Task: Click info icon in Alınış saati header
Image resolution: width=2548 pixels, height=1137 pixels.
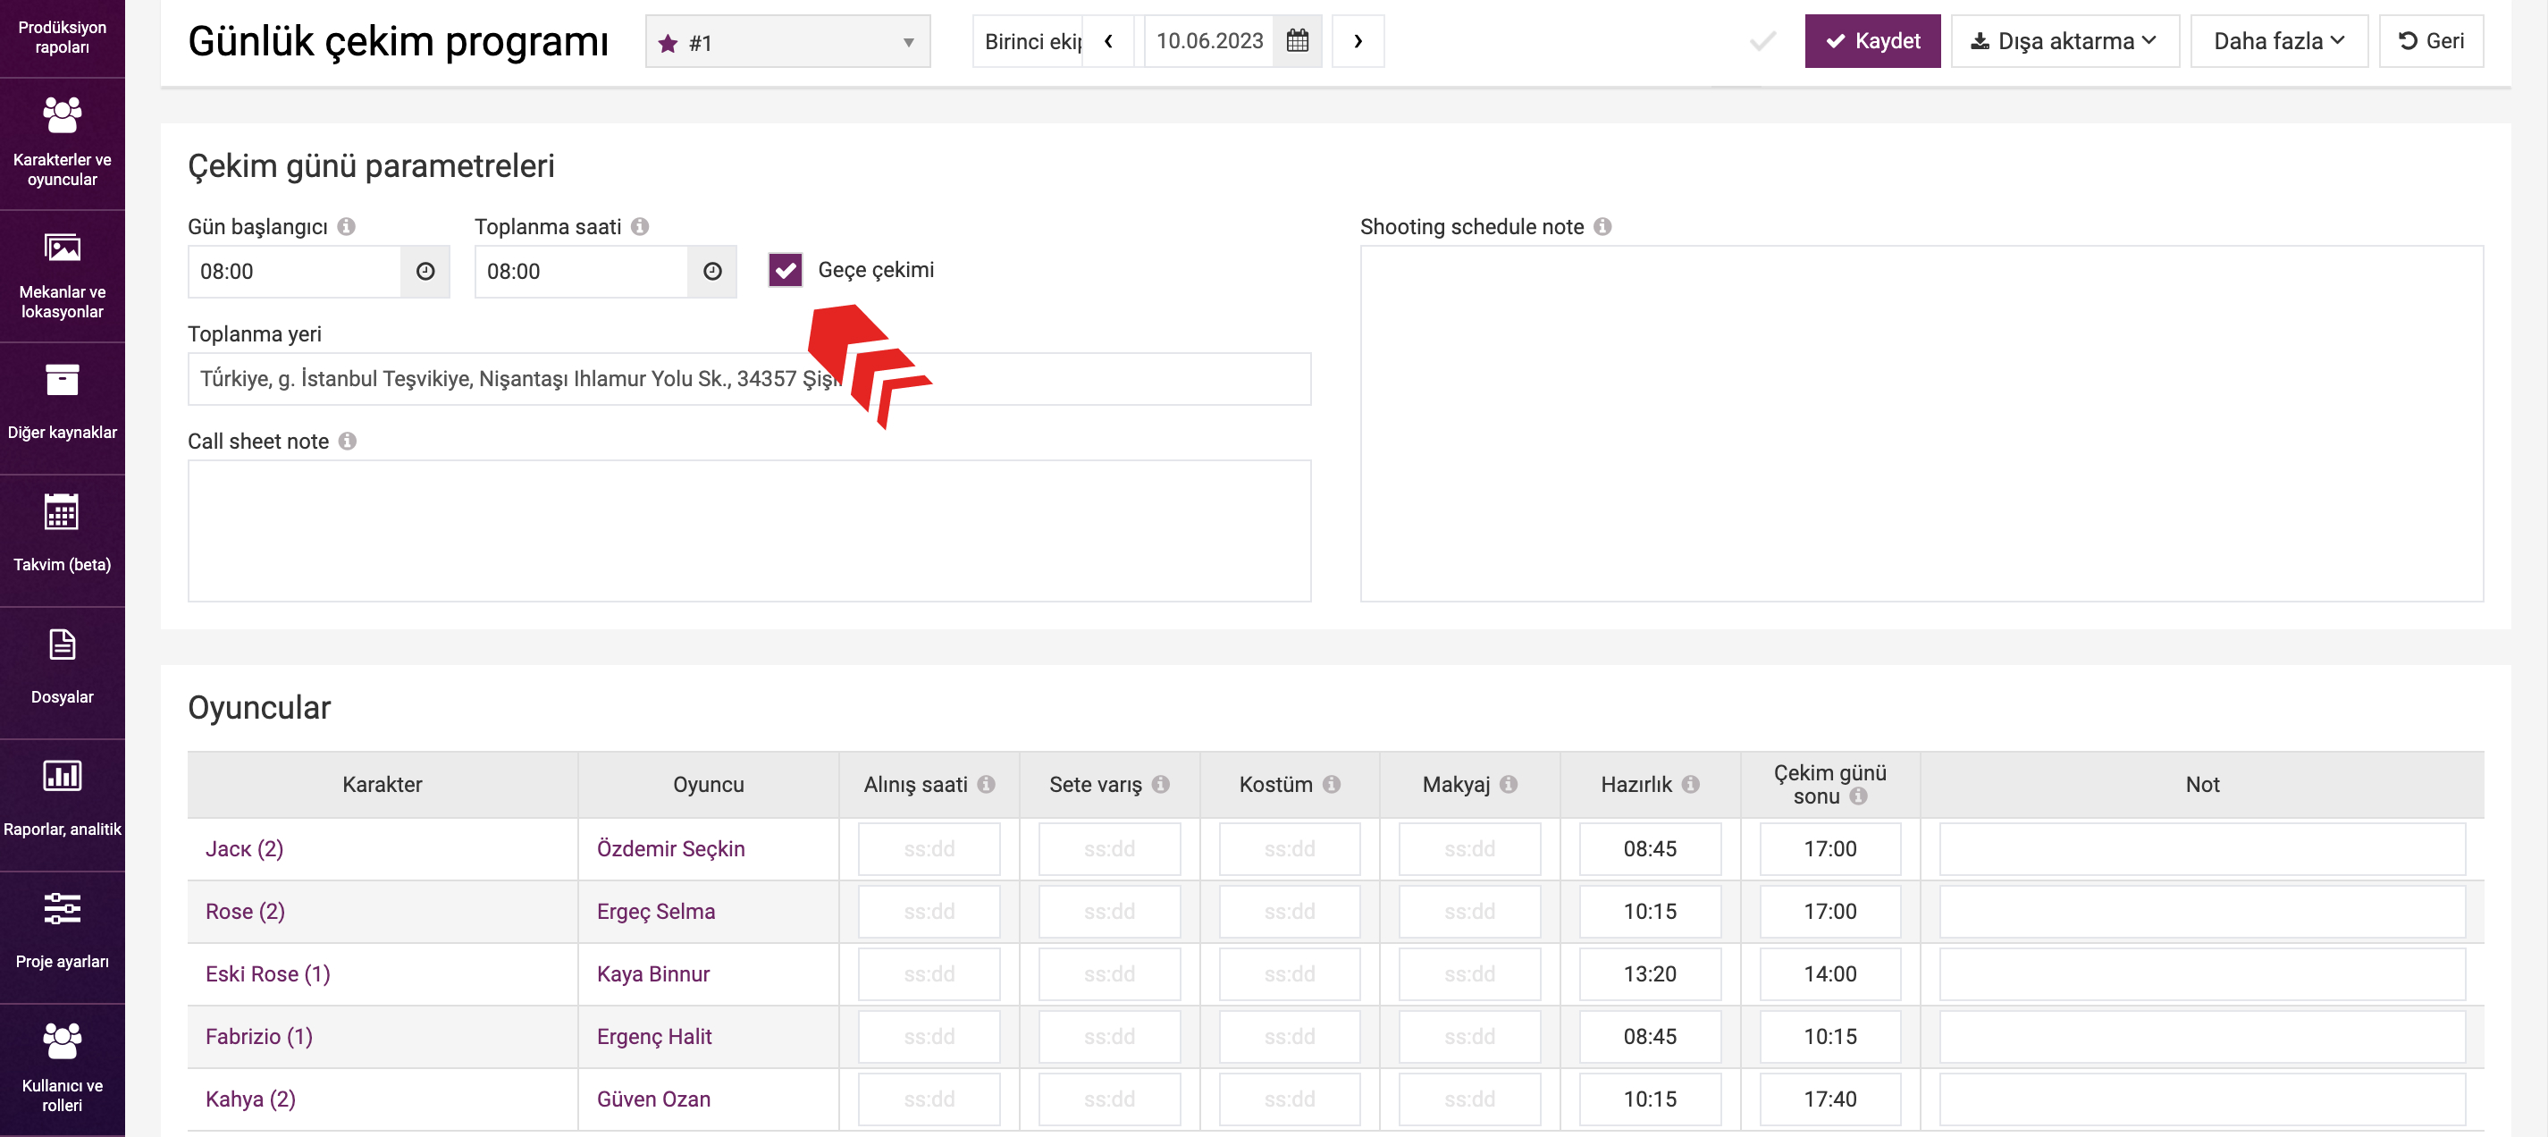Action: (x=986, y=784)
